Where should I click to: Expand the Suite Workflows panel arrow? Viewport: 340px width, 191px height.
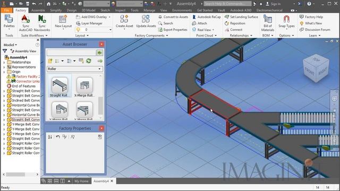[46, 36]
